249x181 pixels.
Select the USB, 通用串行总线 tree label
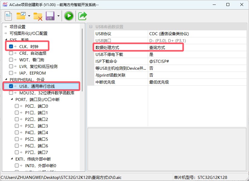(37, 86)
